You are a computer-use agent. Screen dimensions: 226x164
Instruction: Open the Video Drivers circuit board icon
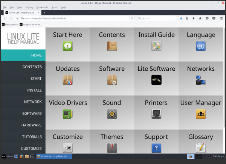coord(67,114)
